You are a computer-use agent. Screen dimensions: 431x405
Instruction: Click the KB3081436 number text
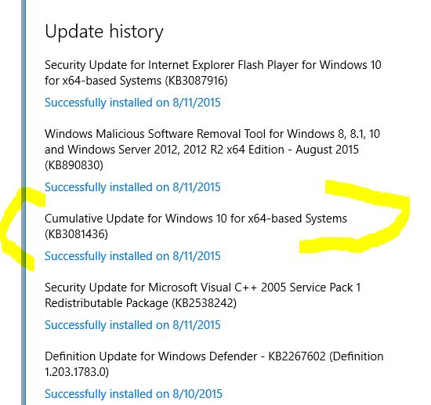(x=77, y=234)
